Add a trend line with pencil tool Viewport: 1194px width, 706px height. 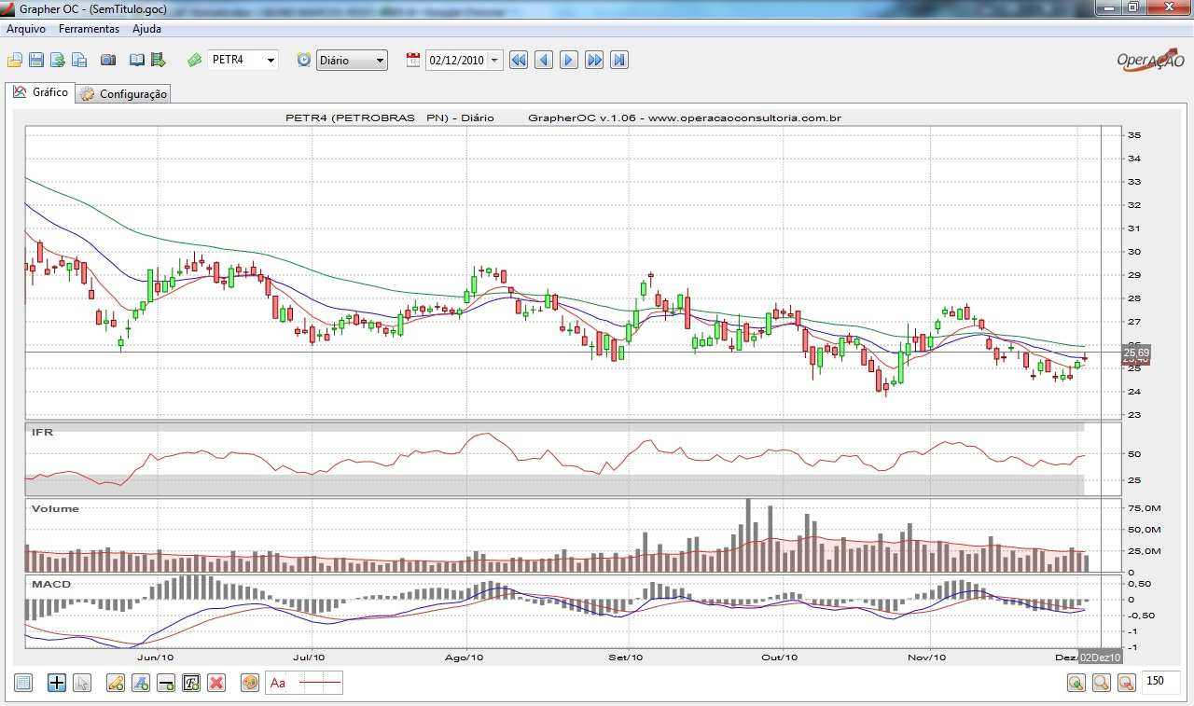tap(116, 683)
